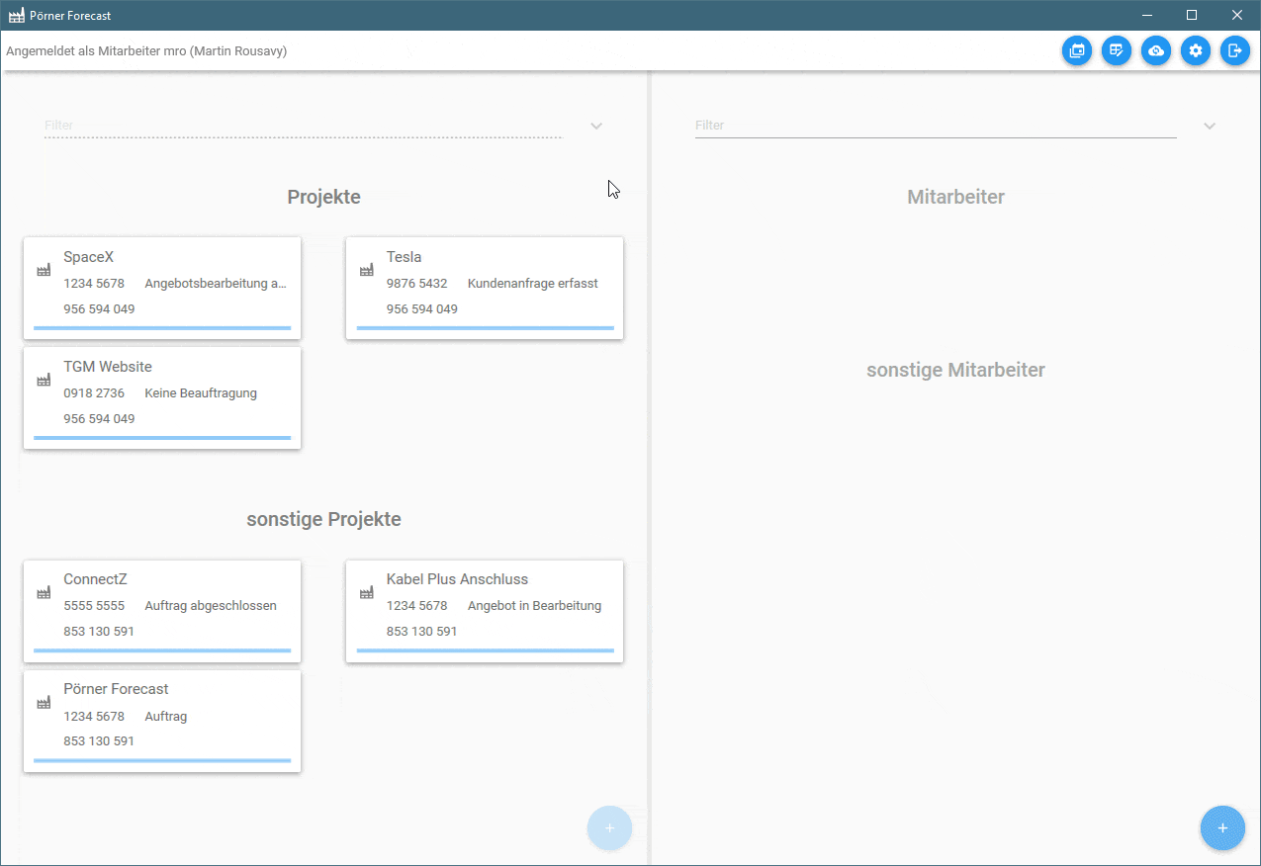Open the Tesla project title
Image resolution: width=1261 pixels, height=866 pixels.
click(x=405, y=257)
